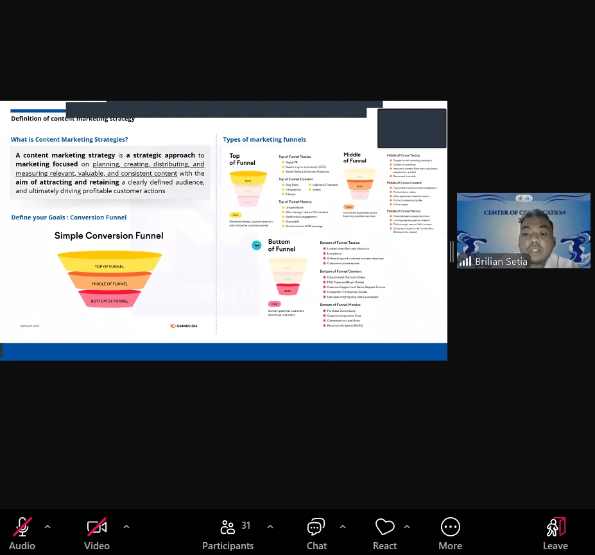The height and width of the screenshot is (555, 595).
Task: Start camera using the Video icon
Action: pyautogui.click(x=97, y=527)
